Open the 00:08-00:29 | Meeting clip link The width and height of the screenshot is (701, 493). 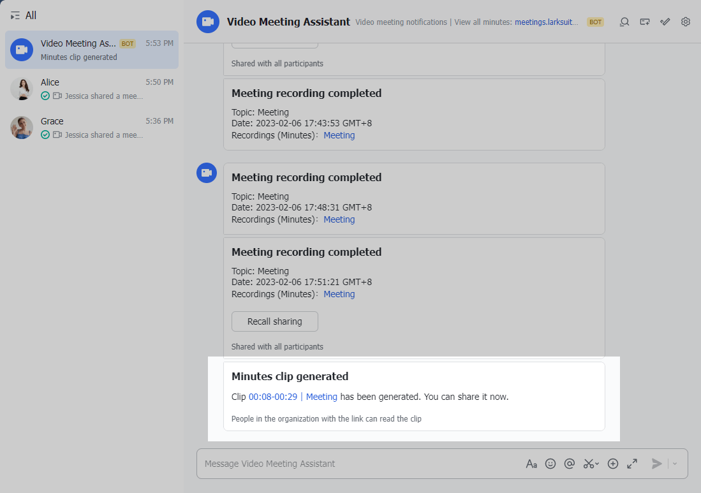[293, 397]
